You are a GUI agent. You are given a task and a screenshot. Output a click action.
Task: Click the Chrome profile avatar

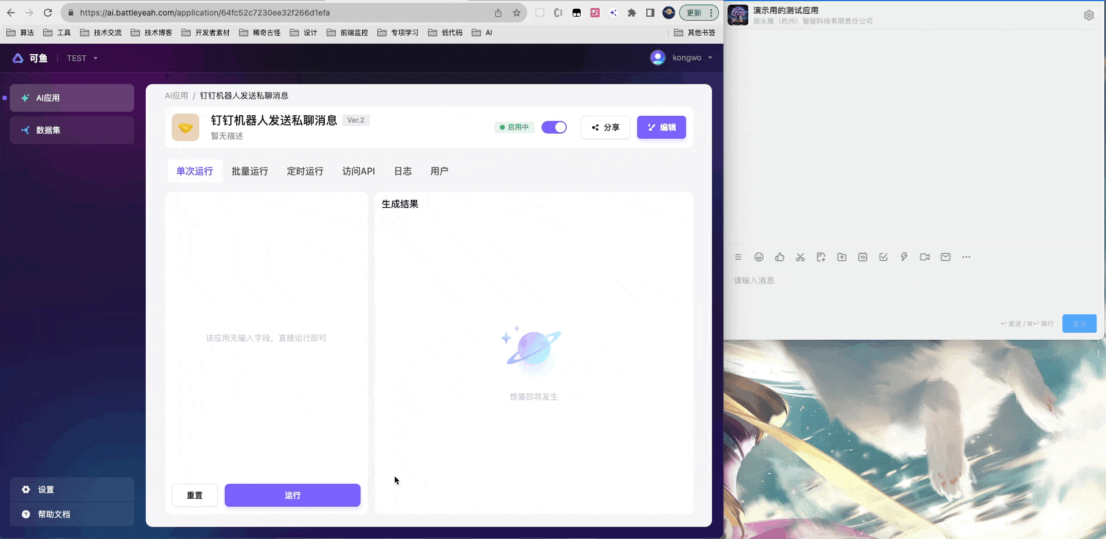coord(669,13)
